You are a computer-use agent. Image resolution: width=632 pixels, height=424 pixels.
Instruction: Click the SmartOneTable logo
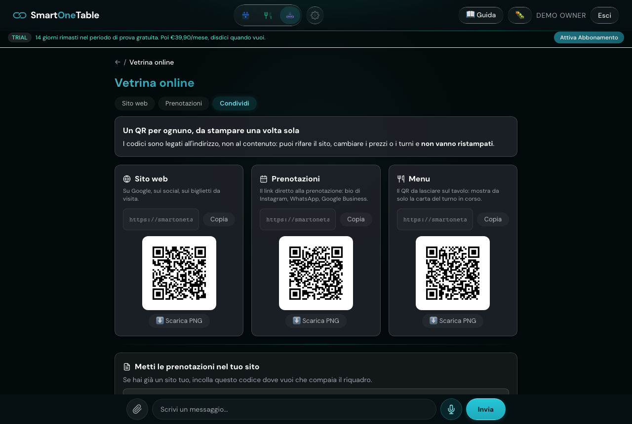[x=56, y=15]
